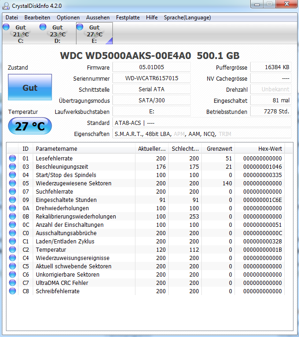Click the disk title WDC WD5000AAKS-00E4A0

pyautogui.click(x=125, y=56)
